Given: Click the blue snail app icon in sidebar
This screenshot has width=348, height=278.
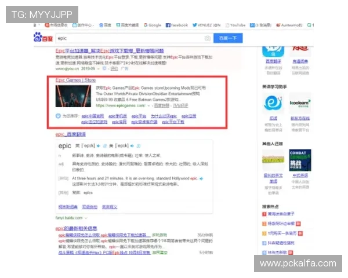Looking at the screenshot, I should point(271,102).
